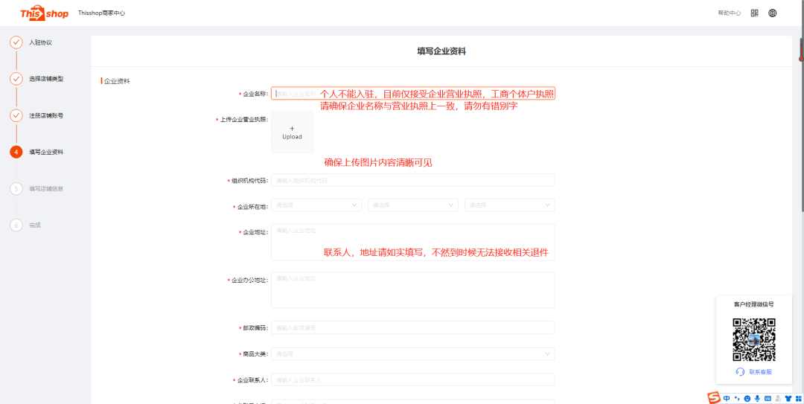The width and height of the screenshot is (804, 404).
Task: Open the 商品大类 category dropdown
Action: 412,353
